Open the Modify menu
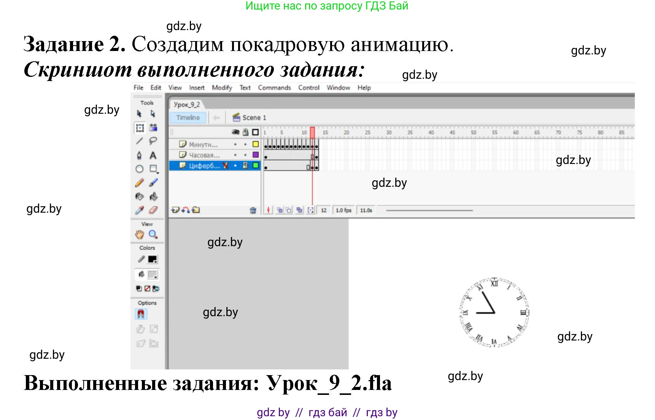 pyautogui.click(x=222, y=87)
